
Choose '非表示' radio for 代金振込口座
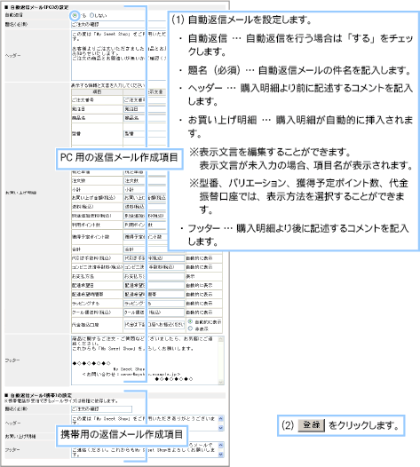pyautogui.click(x=190, y=328)
